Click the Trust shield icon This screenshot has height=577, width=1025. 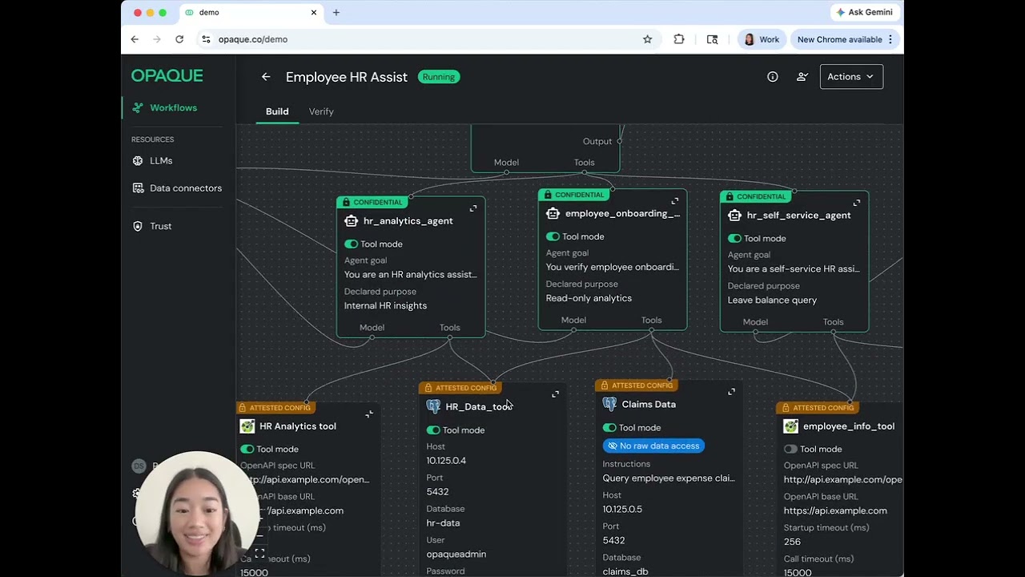click(138, 226)
